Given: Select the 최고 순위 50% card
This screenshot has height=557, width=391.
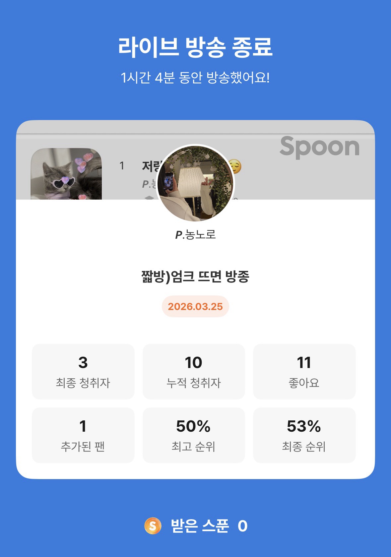Looking at the screenshot, I should [194, 435].
